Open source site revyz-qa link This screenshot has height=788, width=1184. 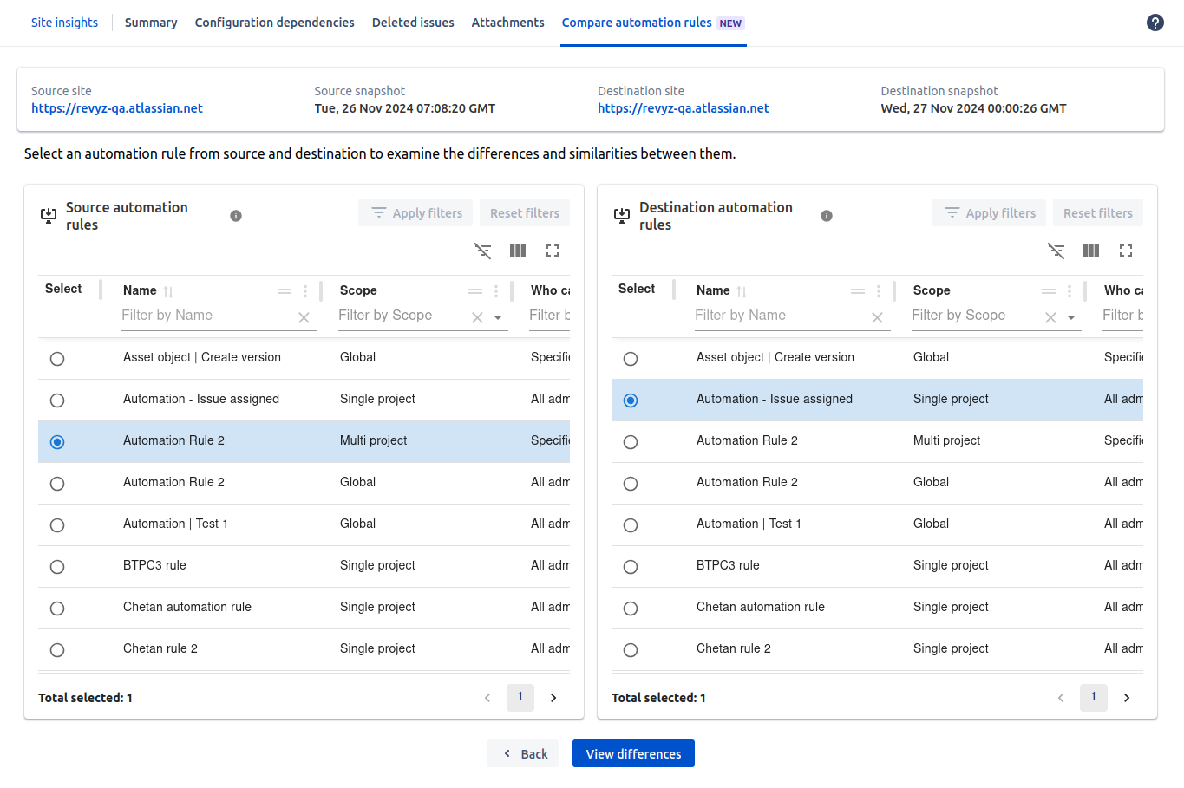point(117,108)
